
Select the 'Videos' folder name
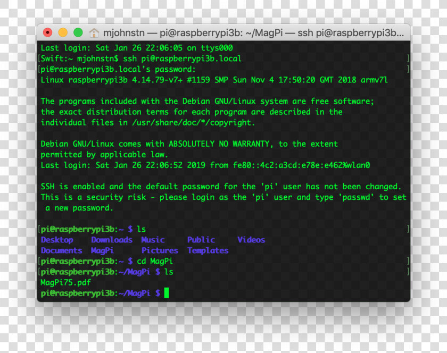pos(251,240)
